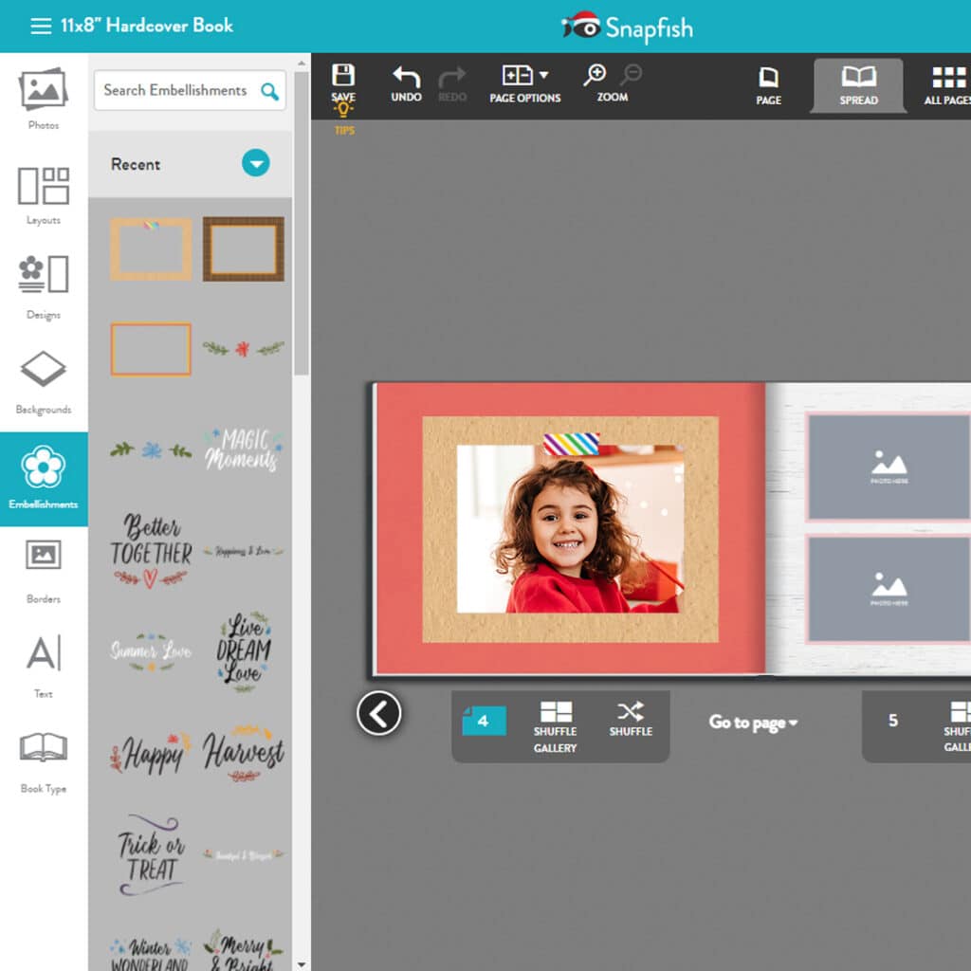Collapse the Recent embellishments section
This screenshot has width=971, height=971.
click(x=255, y=163)
